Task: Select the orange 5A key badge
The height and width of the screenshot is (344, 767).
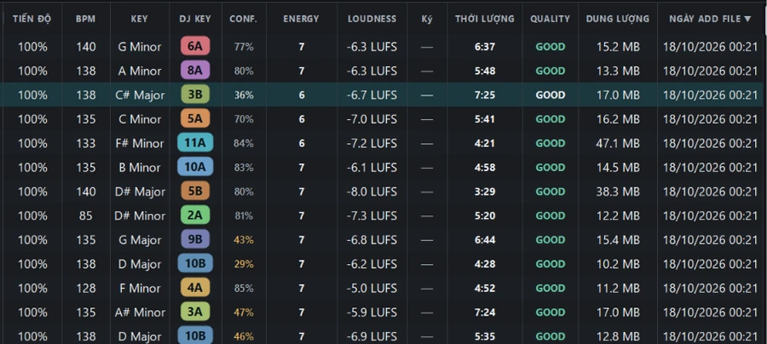Action: (195, 118)
